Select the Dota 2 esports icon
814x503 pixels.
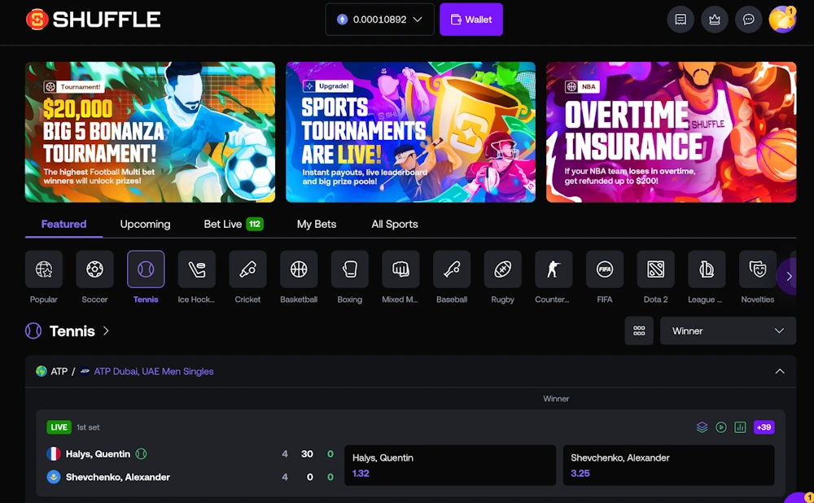pyautogui.click(x=655, y=269)
